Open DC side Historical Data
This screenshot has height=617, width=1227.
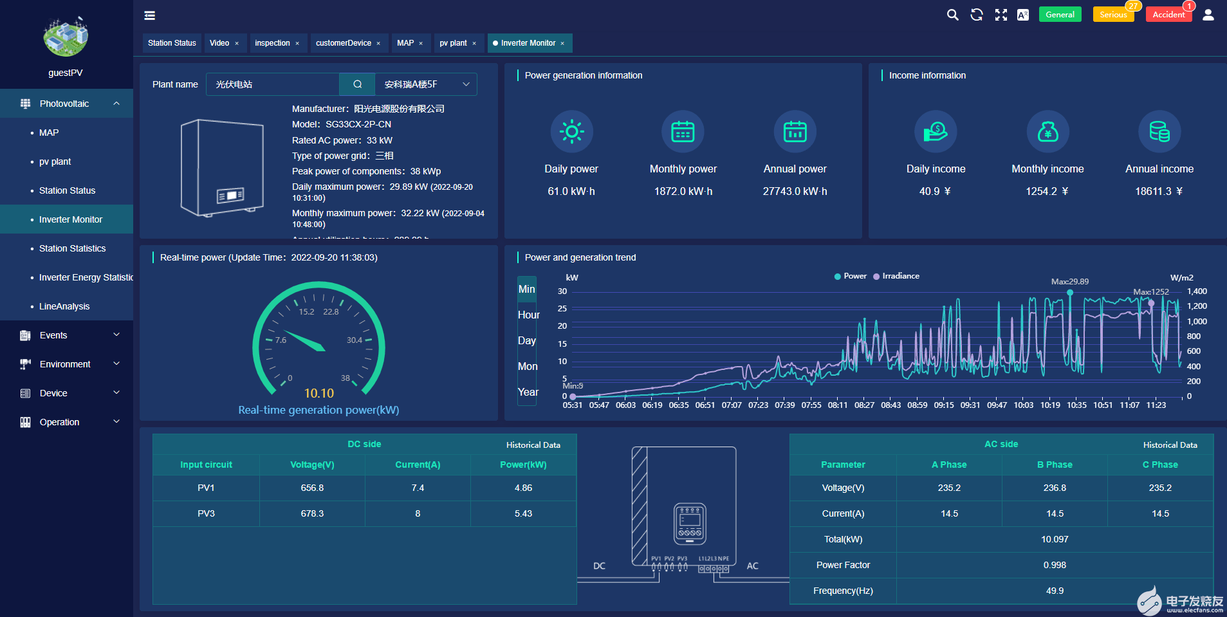coord(533,445)
